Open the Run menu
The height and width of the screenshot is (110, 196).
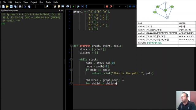41,2
